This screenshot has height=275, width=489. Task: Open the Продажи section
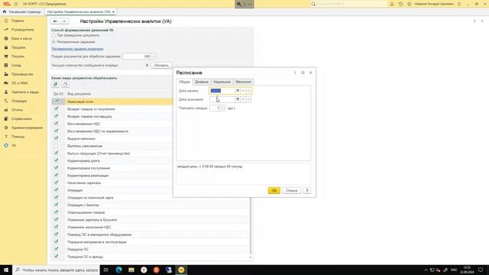18,47
